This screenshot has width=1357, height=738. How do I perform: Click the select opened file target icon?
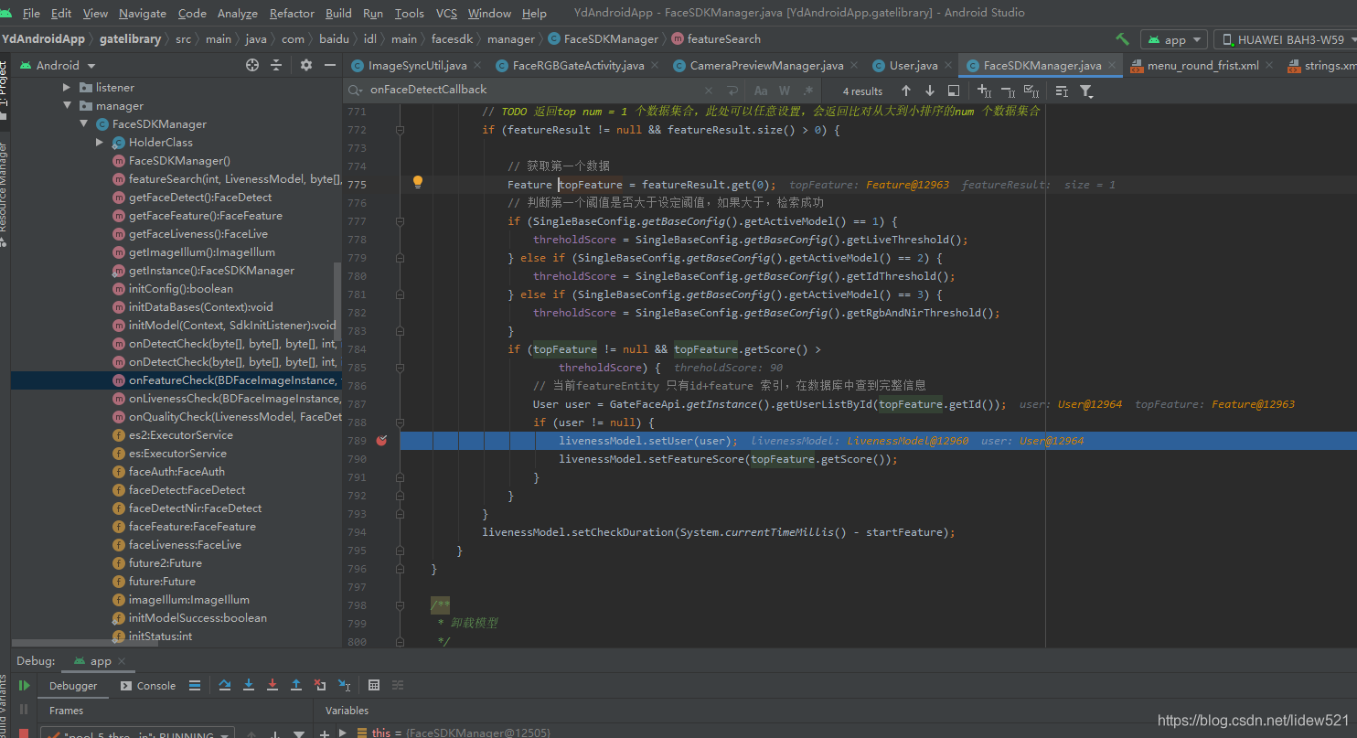pos(252,65)
